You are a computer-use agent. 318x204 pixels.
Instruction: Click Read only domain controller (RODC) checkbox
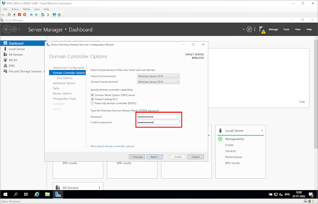point(92,103)
